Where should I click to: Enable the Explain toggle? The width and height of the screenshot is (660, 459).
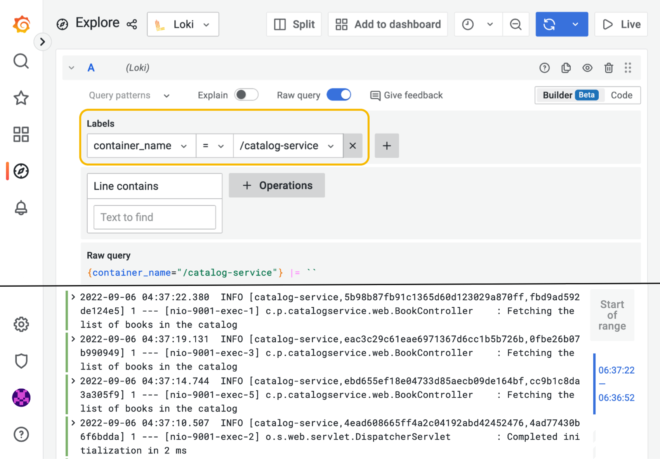(x=246, y=95)
